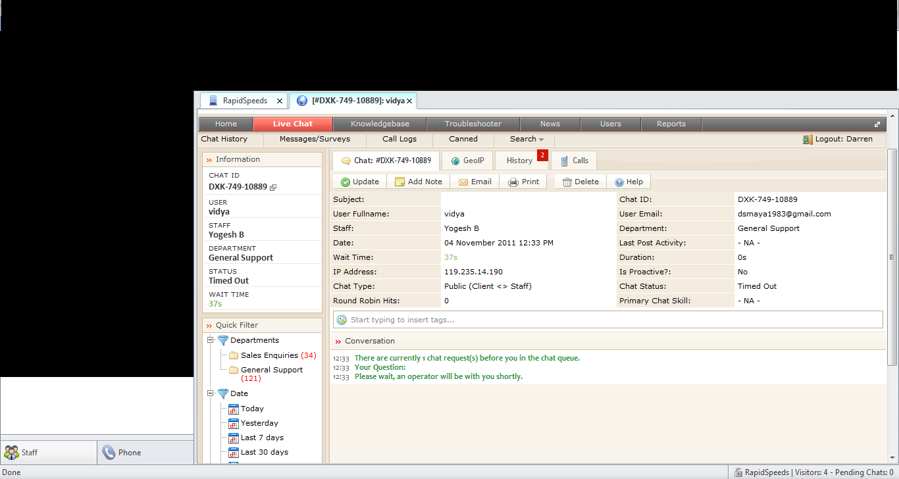Click the Logout: Darren link

coord(844,139)
